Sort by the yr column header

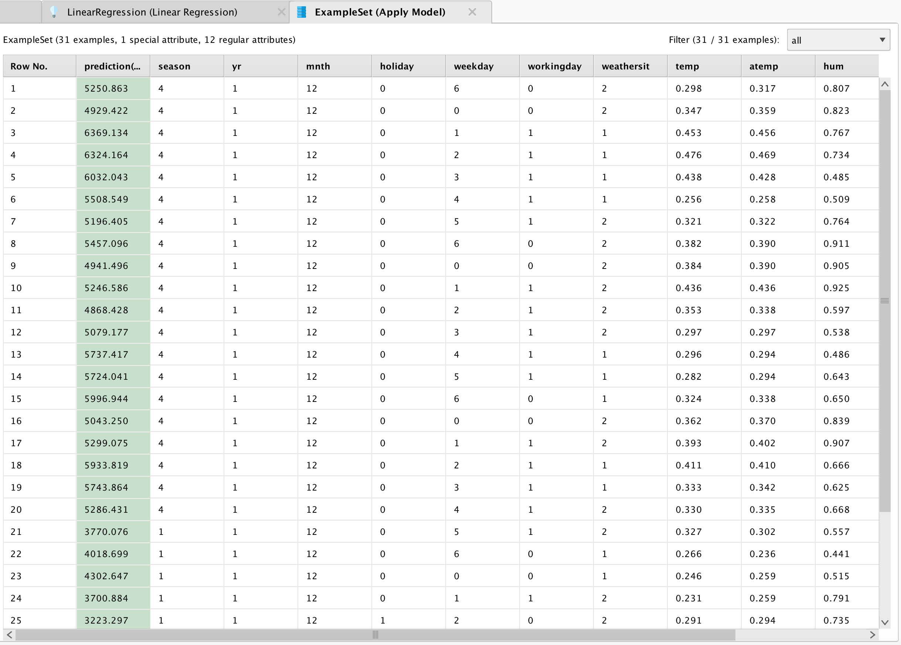tap(261, 66)
